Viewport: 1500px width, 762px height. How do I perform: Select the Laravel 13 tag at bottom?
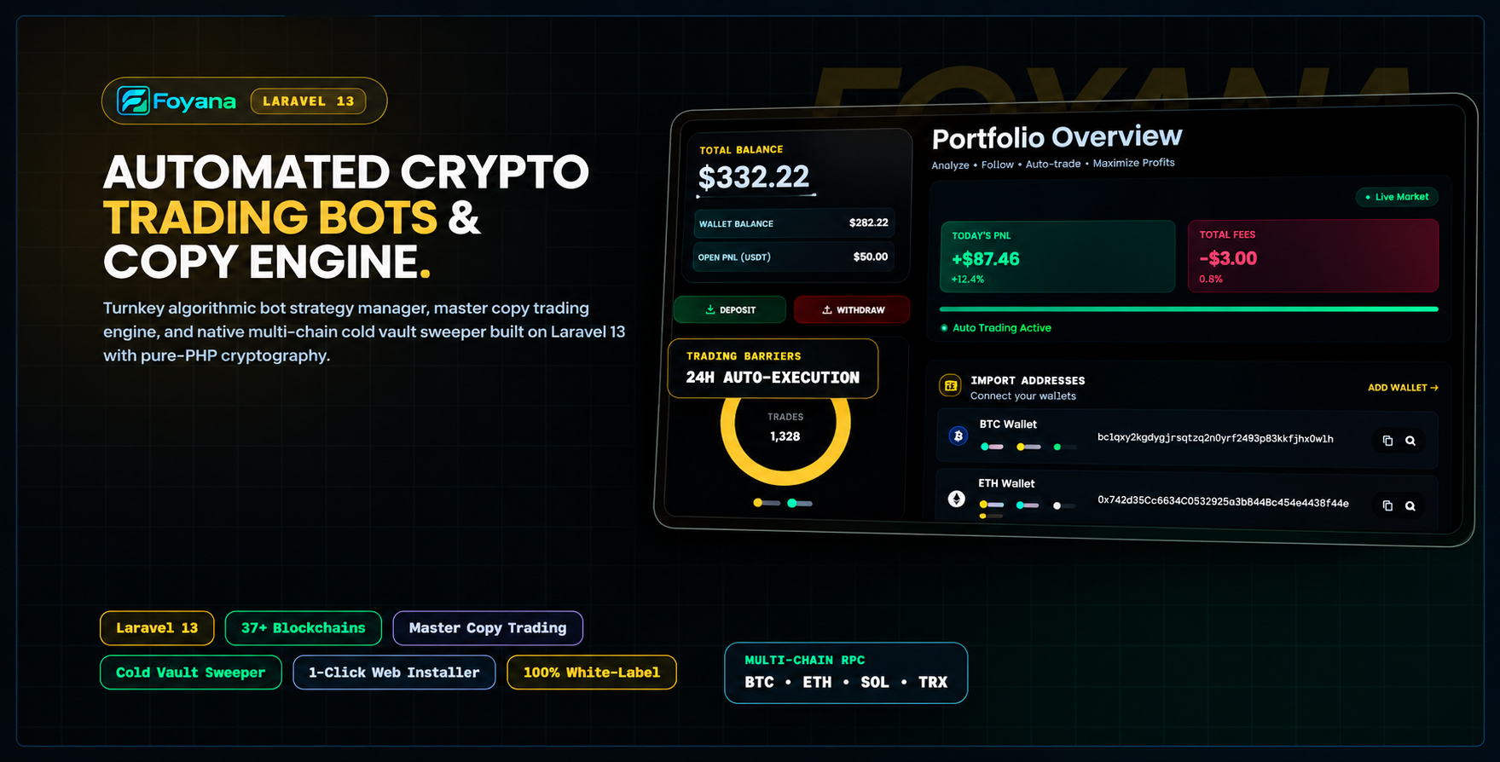coord(157,628)
